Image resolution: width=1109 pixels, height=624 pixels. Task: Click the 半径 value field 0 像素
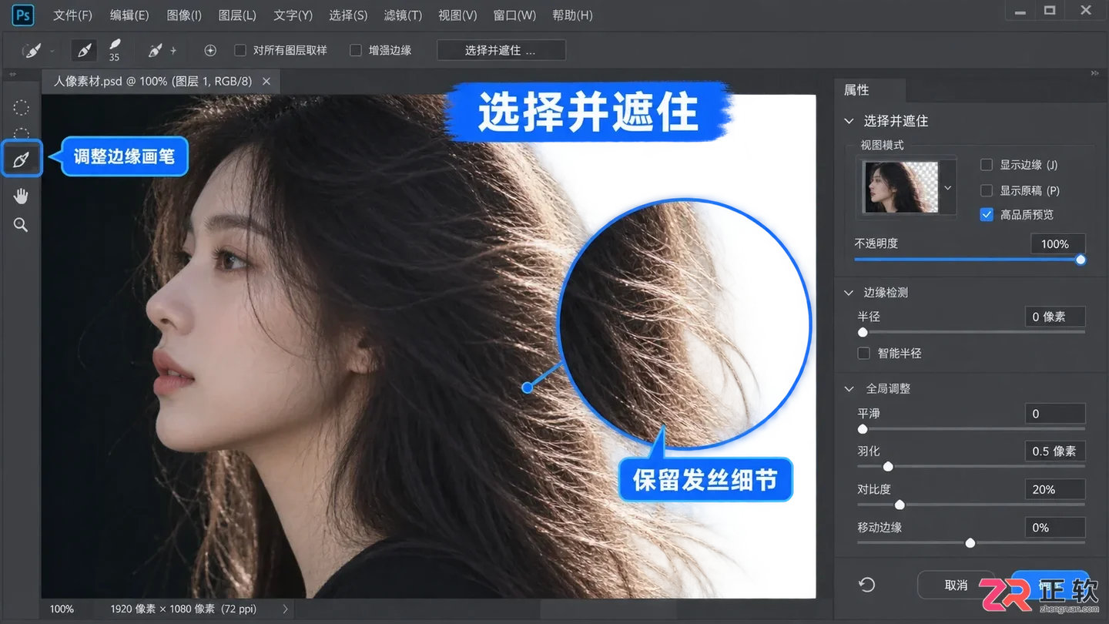(x=1055, y=317)
